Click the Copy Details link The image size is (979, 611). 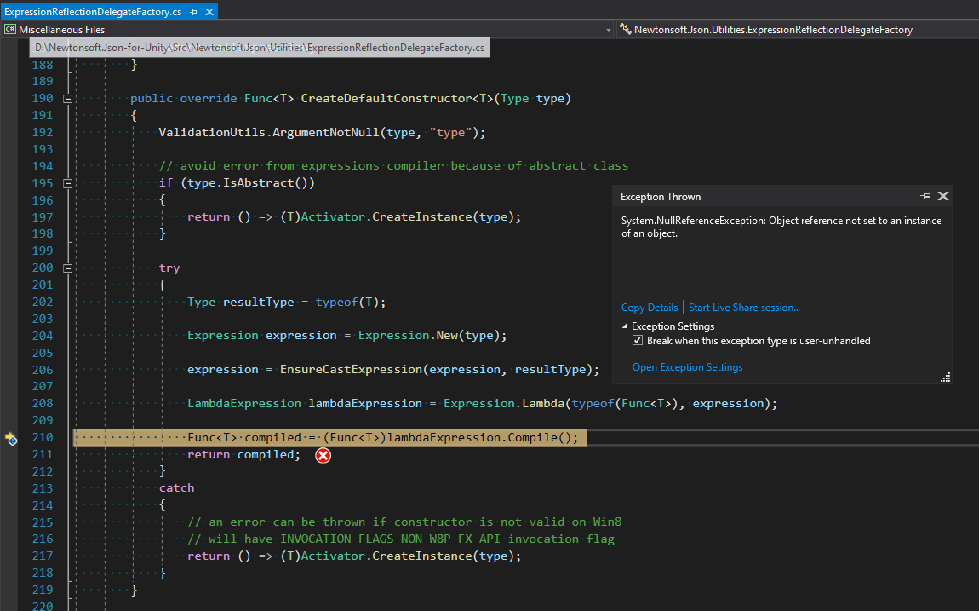coord(649,307)
